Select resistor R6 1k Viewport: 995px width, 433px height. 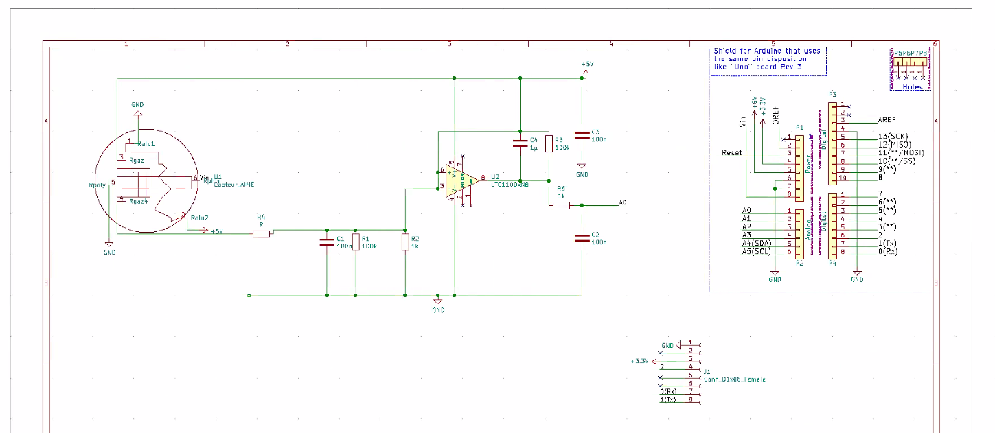(x=560, y=204)
